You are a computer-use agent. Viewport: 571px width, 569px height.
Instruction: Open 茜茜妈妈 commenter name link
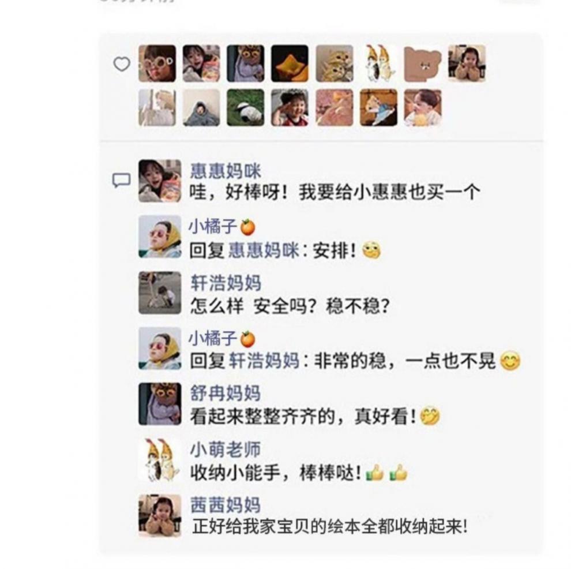(226, 505)
